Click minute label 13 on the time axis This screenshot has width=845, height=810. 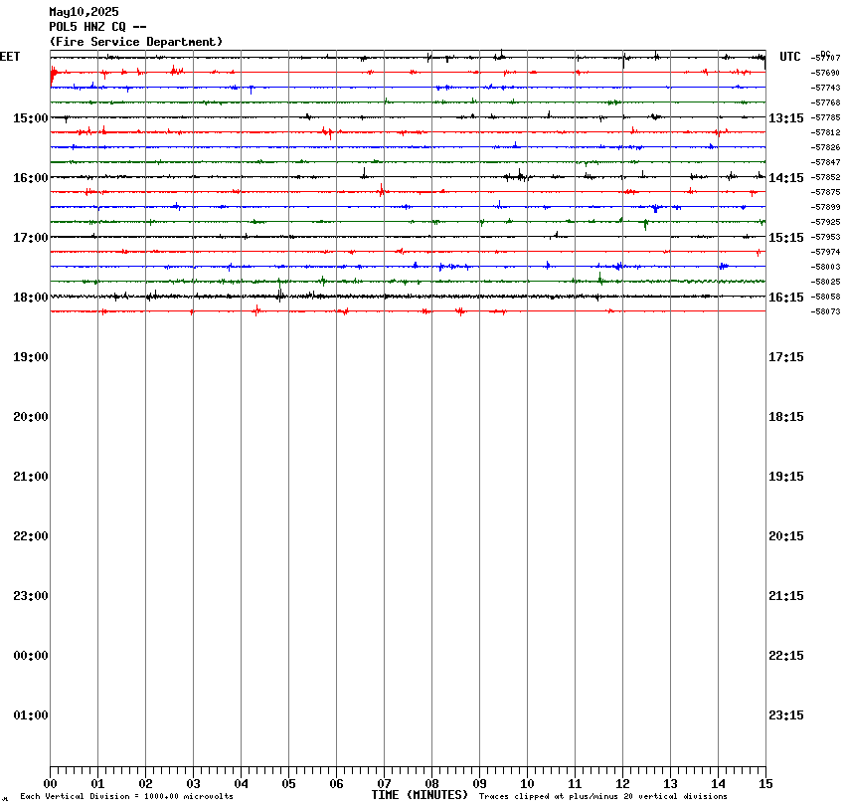[x=670, y=784]
